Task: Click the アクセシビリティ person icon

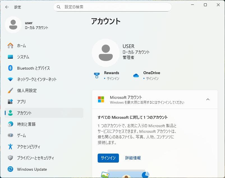Action: [x=10, y=147]
